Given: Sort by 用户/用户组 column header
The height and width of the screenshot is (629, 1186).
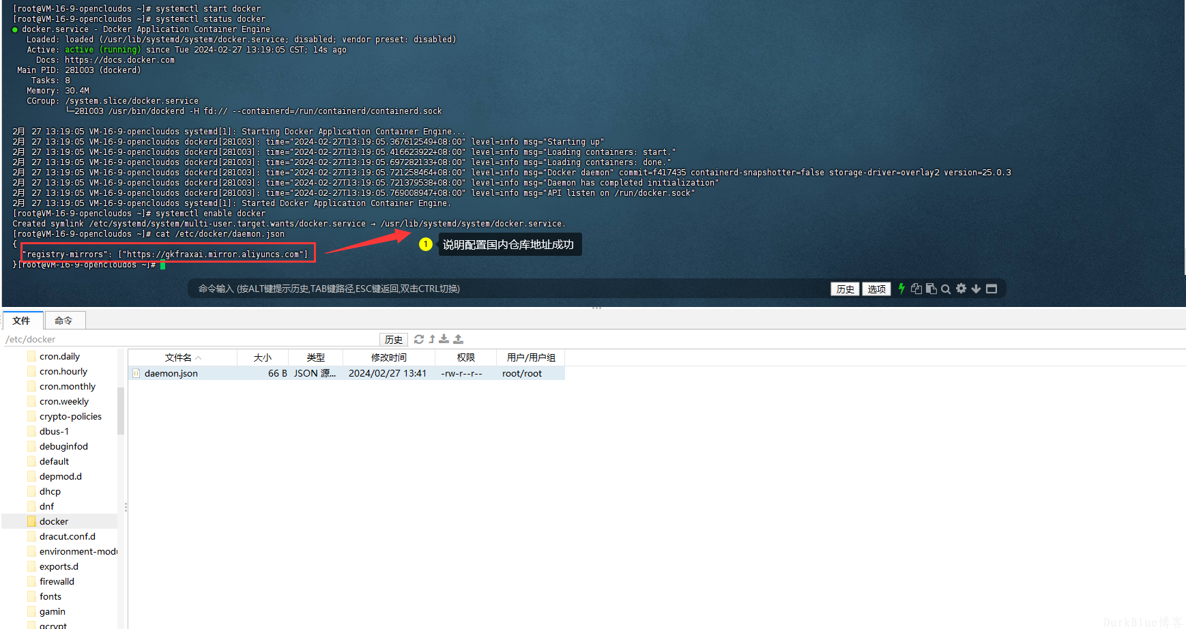Looking at the screenshot, I should tap(531, 357).
